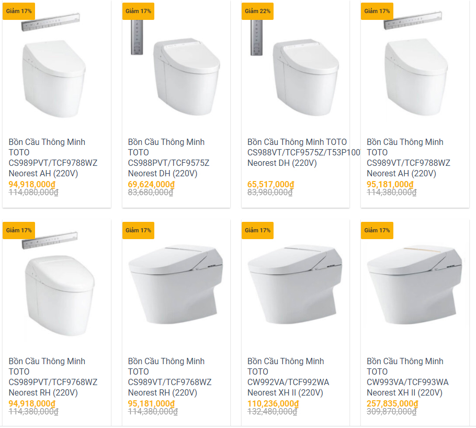The height and width of the screenshot is (428, 476).
Task: Select the 65,517,000₫ discounted price
Action: pyautogui.click(x=270, y=184)
